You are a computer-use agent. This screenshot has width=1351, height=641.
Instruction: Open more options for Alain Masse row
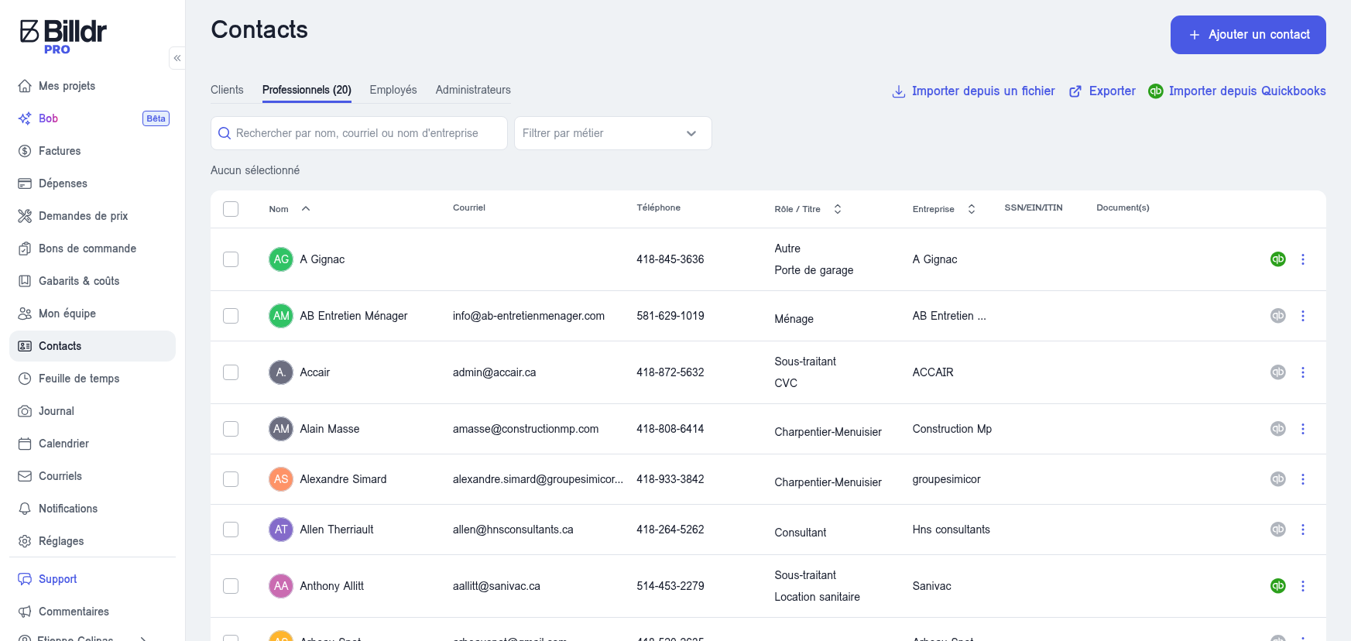[x=1303, y=429]
